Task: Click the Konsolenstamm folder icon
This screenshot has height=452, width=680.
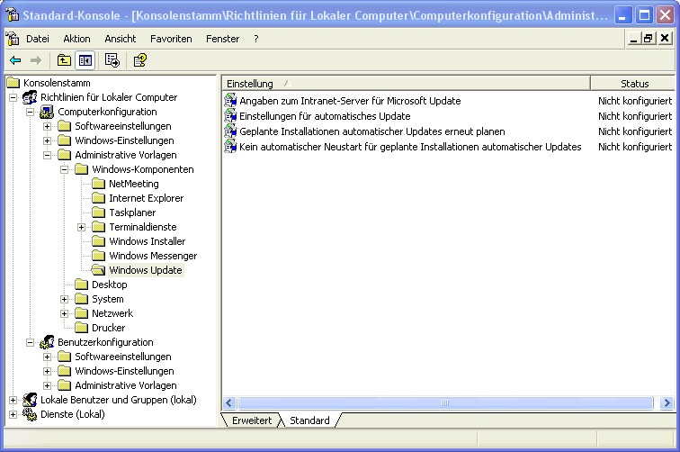Action: pyautogui.click(x=13, y=83)
